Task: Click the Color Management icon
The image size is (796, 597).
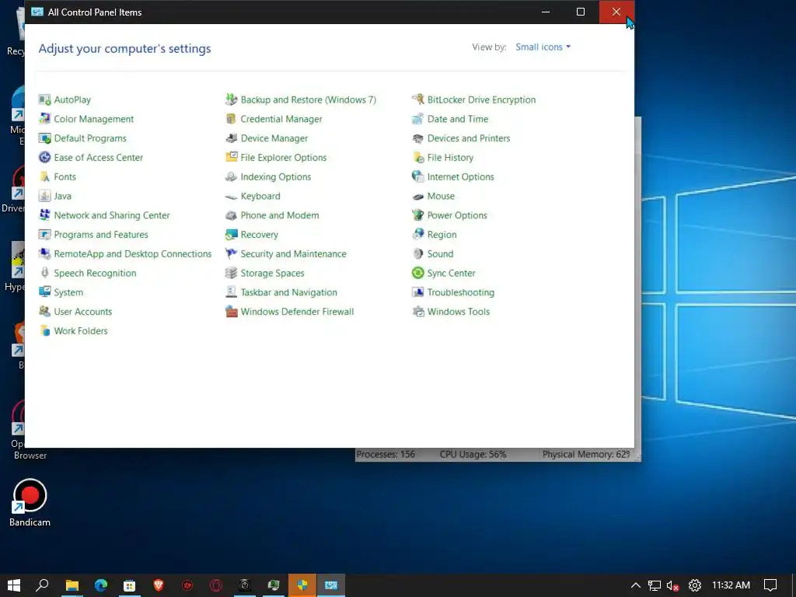Action: pyautogui.click(x=44, y=119)
